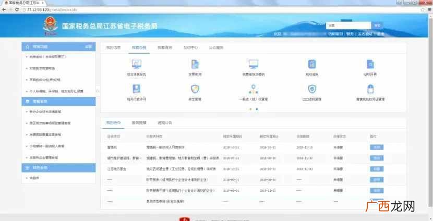Image resolution: width=433 pixels, height=221 pixels.
Task: Open 发票票种票量变更套餐 in sidebar
Action: coord(45,134)
